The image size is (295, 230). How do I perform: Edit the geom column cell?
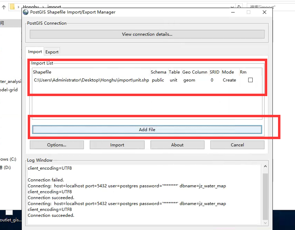(189, 80)
